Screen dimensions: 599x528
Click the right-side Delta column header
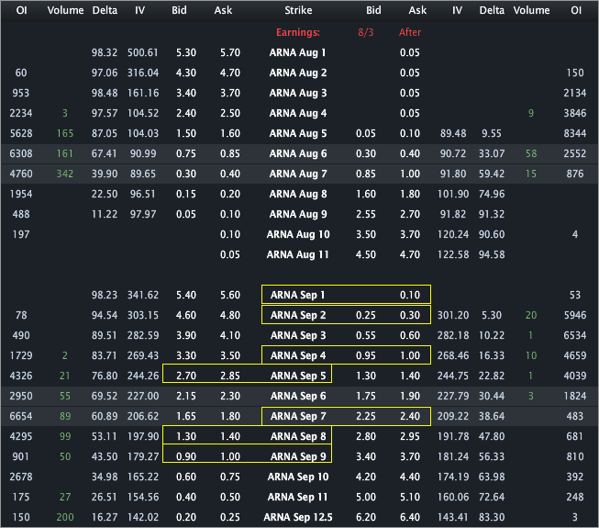(x=492, y=10)
